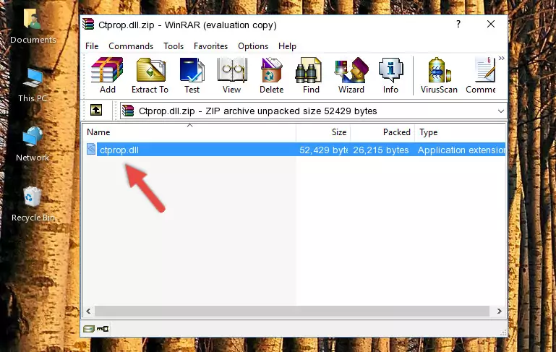The width and height of the screenshot is (556, 352).
Task: Select the Recycle Bin desktop icon
Action: [33, 204]
